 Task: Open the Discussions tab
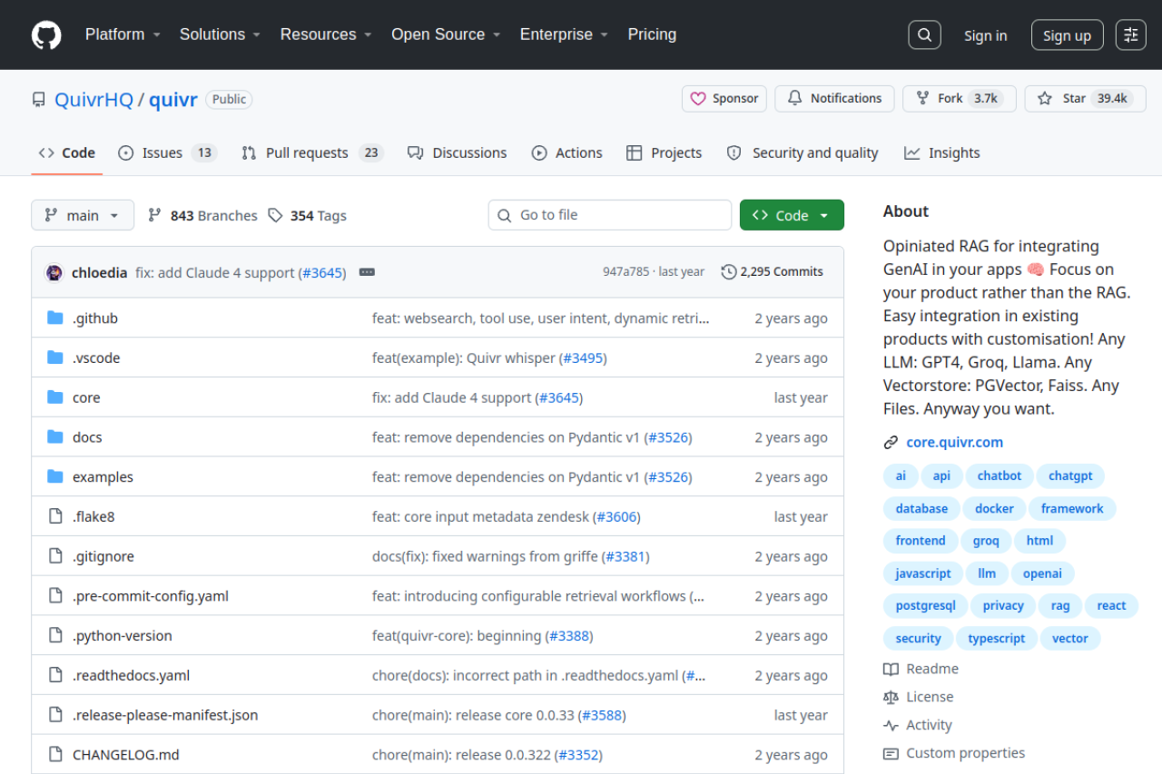point(458,153)
